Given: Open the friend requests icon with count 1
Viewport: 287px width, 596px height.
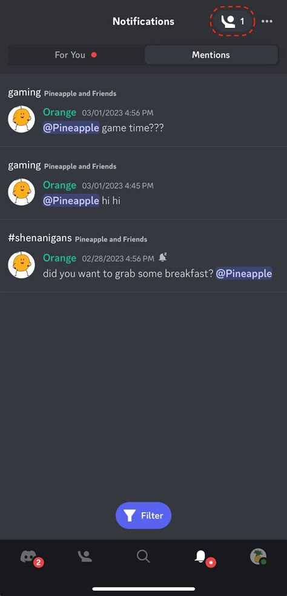Looking at the screenshot, I should [233, 21].
